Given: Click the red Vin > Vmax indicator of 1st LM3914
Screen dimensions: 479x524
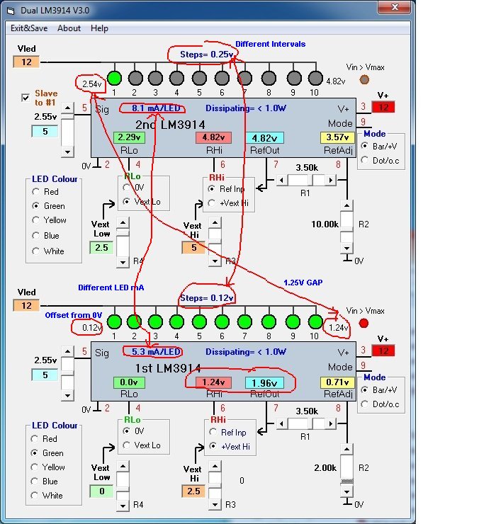Looking at the screenshot, I should tap(364, 323).
